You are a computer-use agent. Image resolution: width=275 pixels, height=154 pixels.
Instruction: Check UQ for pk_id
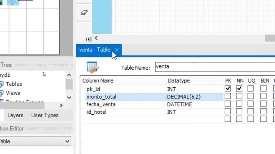coord(251,89)
